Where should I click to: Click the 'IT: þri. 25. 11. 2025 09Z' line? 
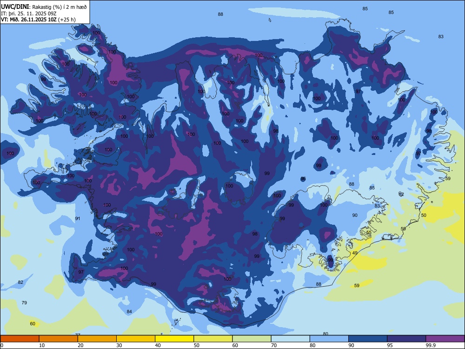(28, 13)
